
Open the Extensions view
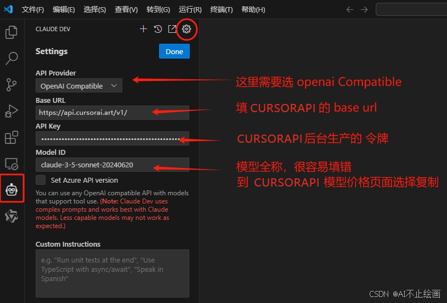click(x=12, y=137)
